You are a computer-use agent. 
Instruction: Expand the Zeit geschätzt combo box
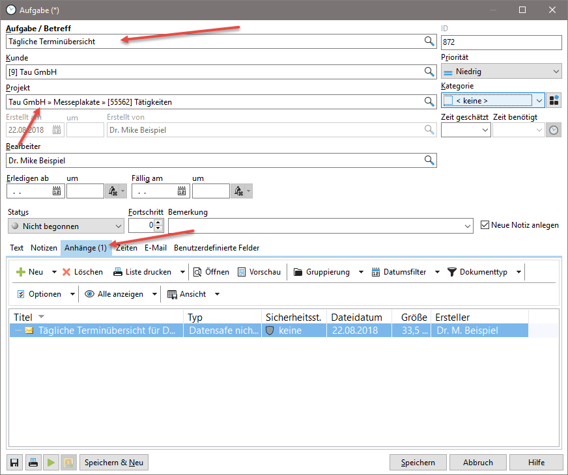484,130
